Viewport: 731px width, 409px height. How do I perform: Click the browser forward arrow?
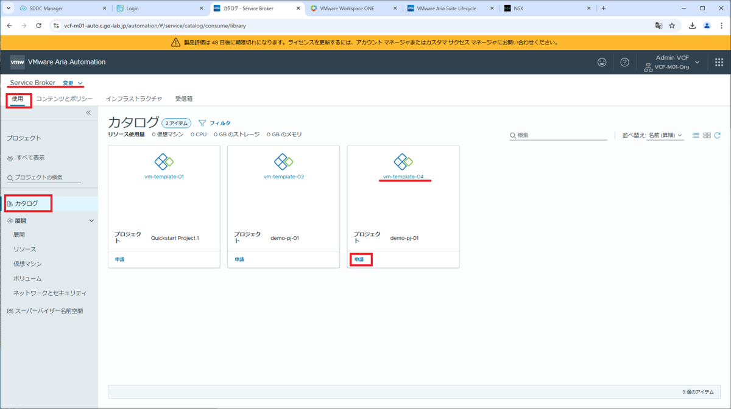[x=24, y=26]
